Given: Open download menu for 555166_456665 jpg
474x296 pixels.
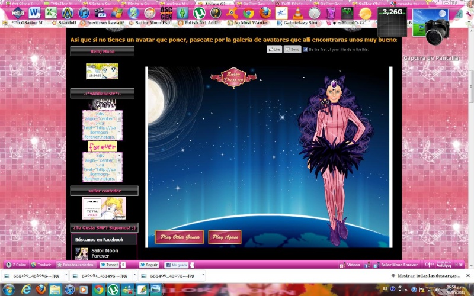Looking at the screenshot, I should point(66,275).
